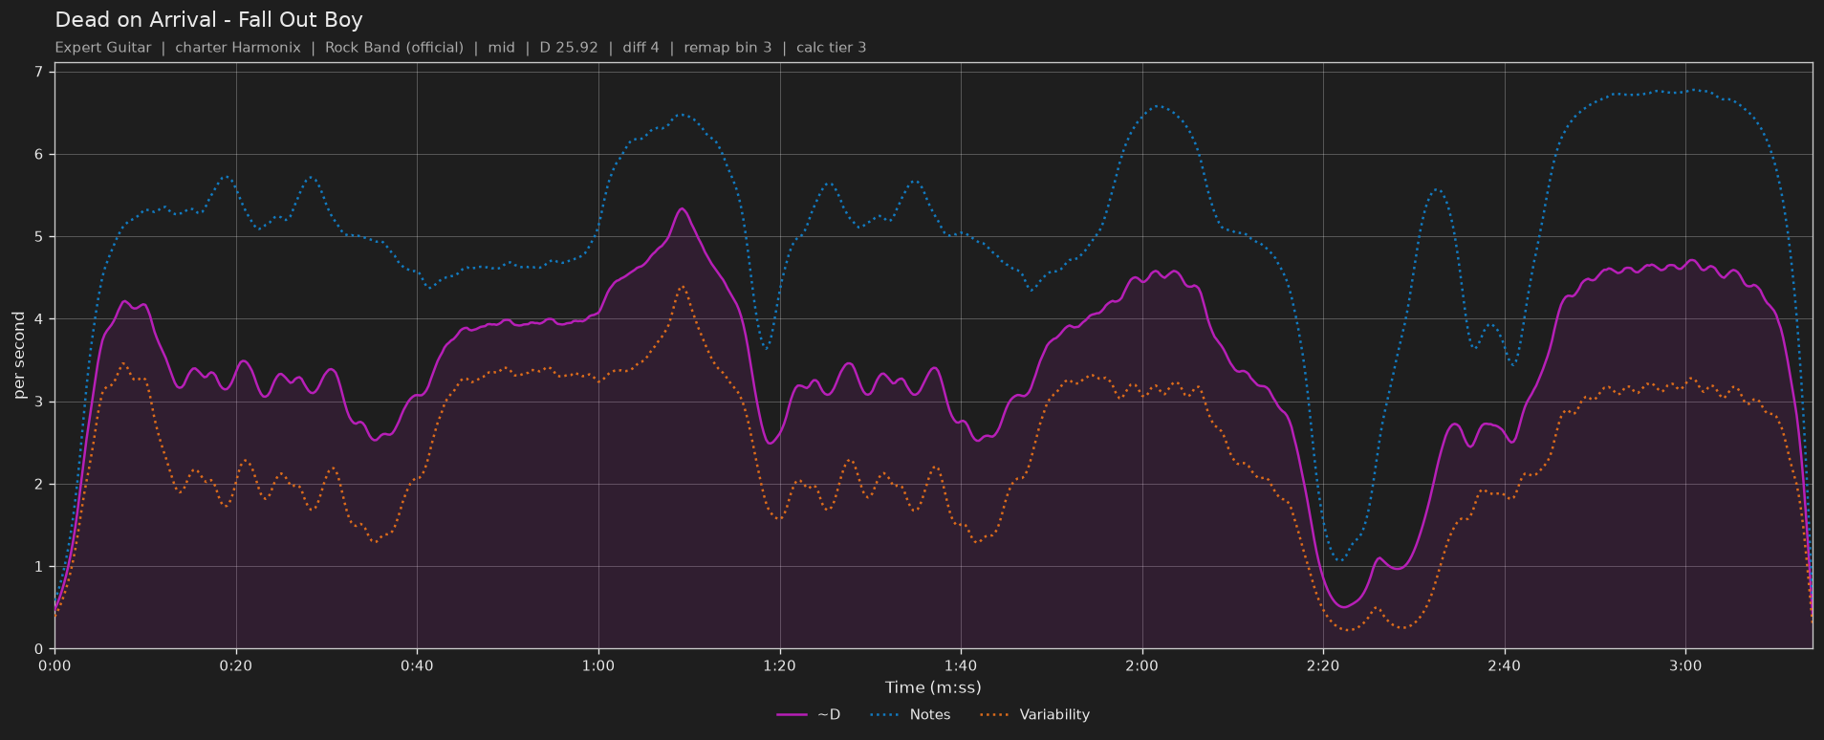Image resolution: width=1824 pixels, height=740 pixels.
Task: Click the blue dotted Notes legend swatch
Action: 885,715
